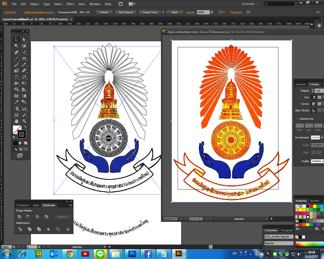This screenshot has height=259, width=324.
Task: Select the Scale tool
Action: click(24, 77)
